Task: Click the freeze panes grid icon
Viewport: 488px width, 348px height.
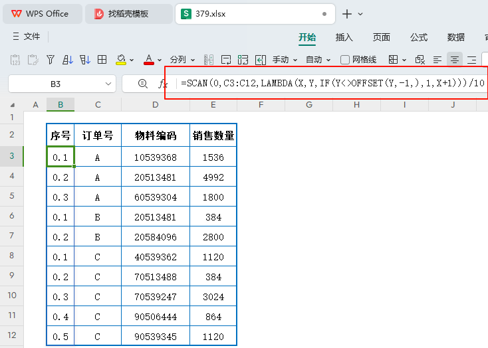Action: coord(393,59)
